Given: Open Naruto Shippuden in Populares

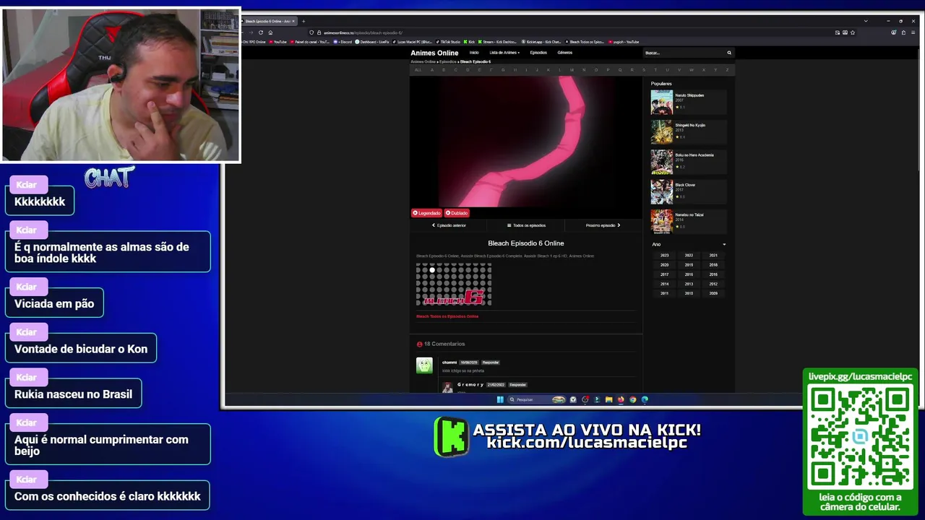Looking at the screenshot, I should point(688,102).
